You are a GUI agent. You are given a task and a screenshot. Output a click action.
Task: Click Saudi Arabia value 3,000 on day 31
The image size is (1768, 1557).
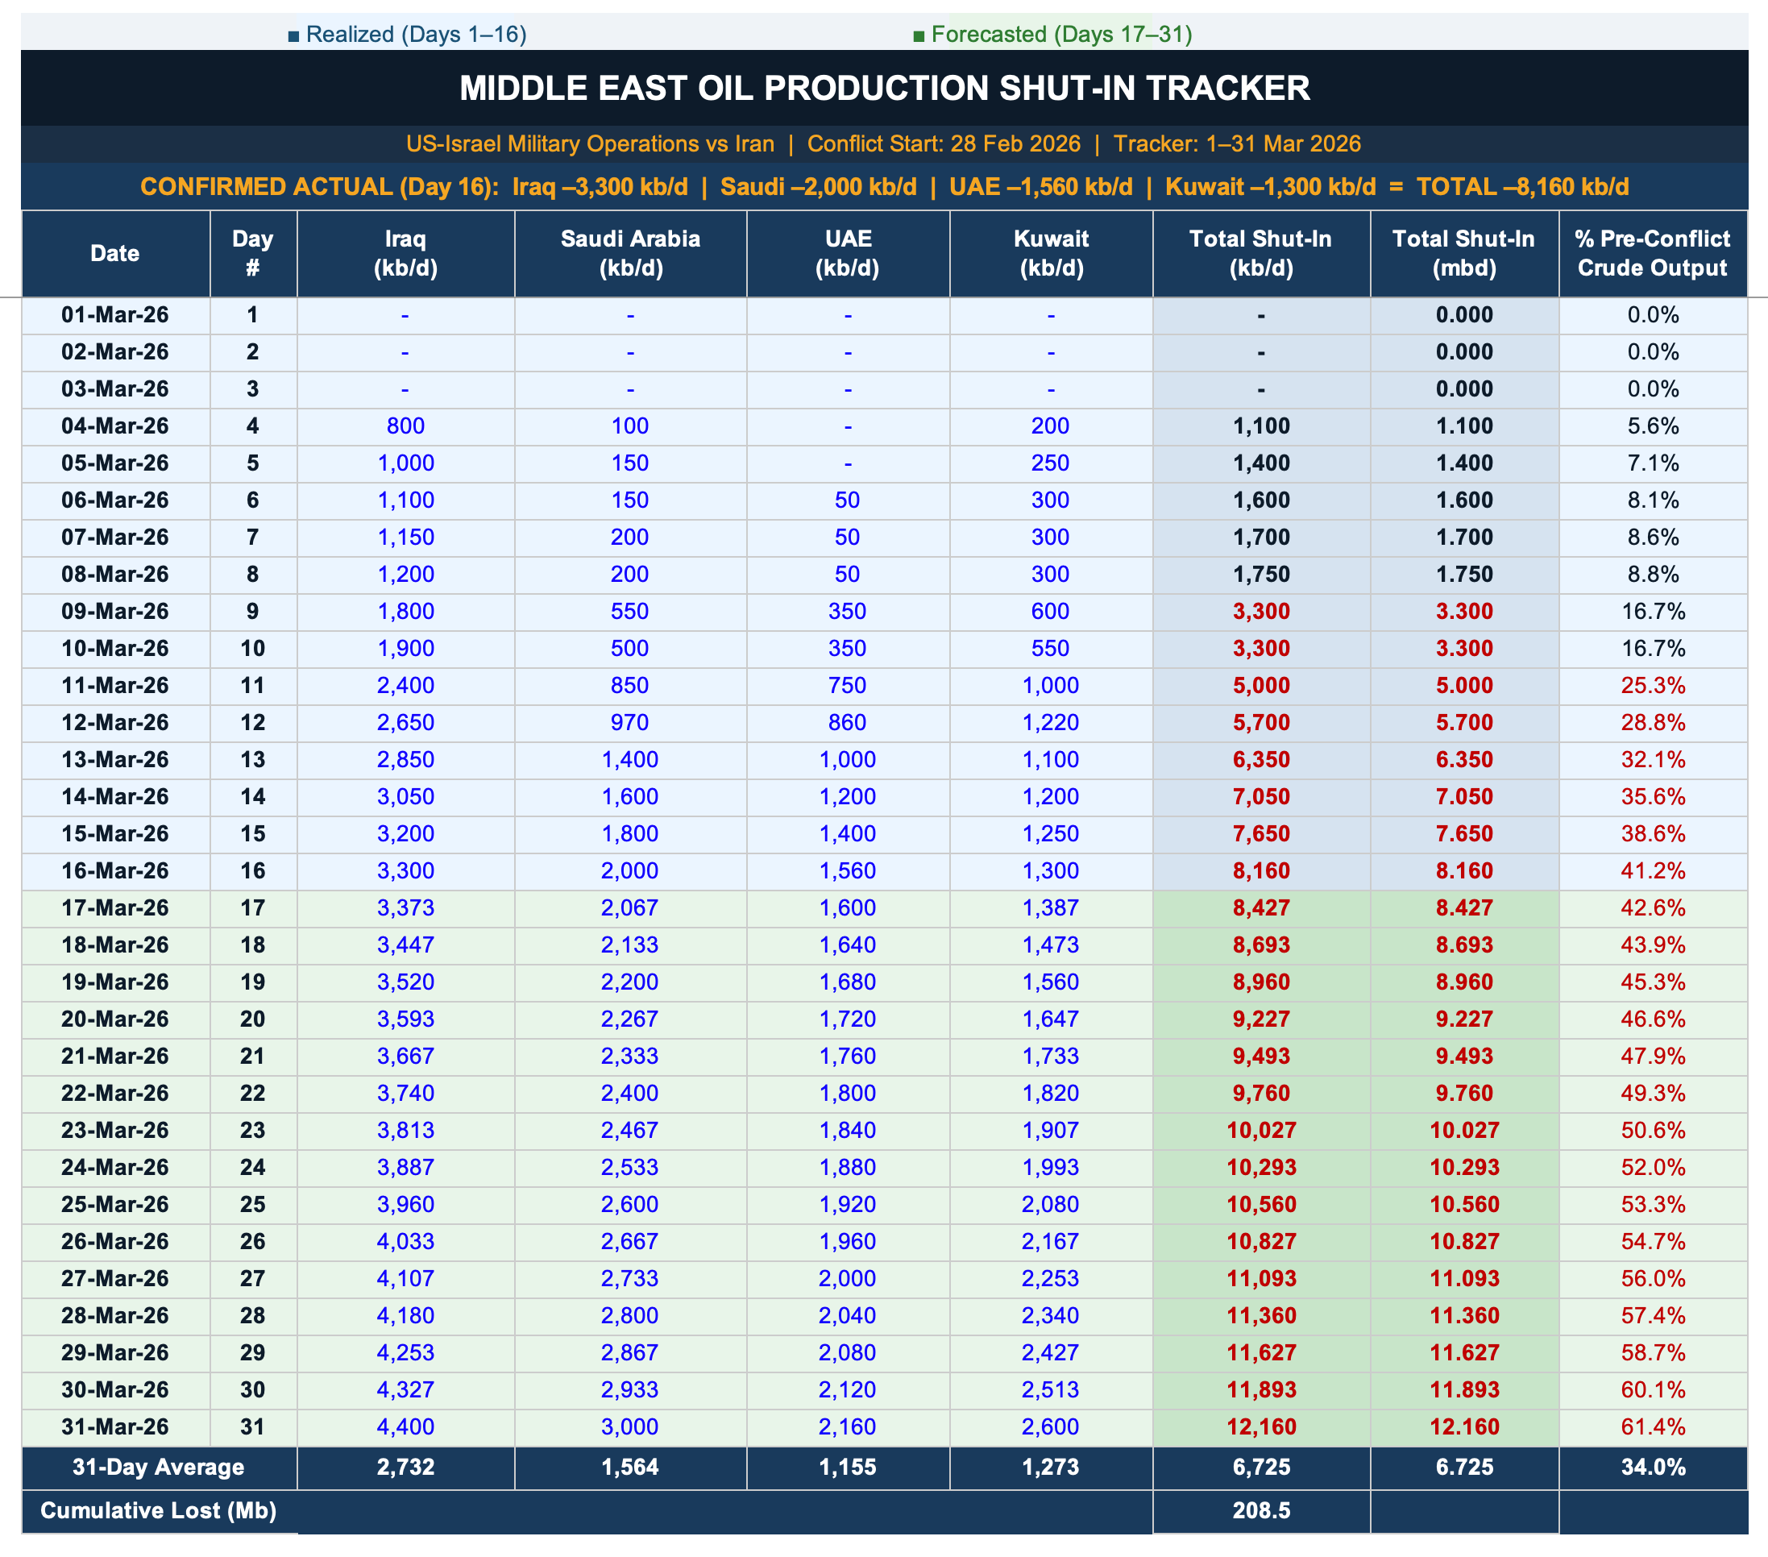pos(629,1427)
